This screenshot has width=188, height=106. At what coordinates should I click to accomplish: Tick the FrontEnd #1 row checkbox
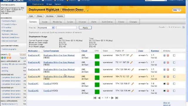174,84
